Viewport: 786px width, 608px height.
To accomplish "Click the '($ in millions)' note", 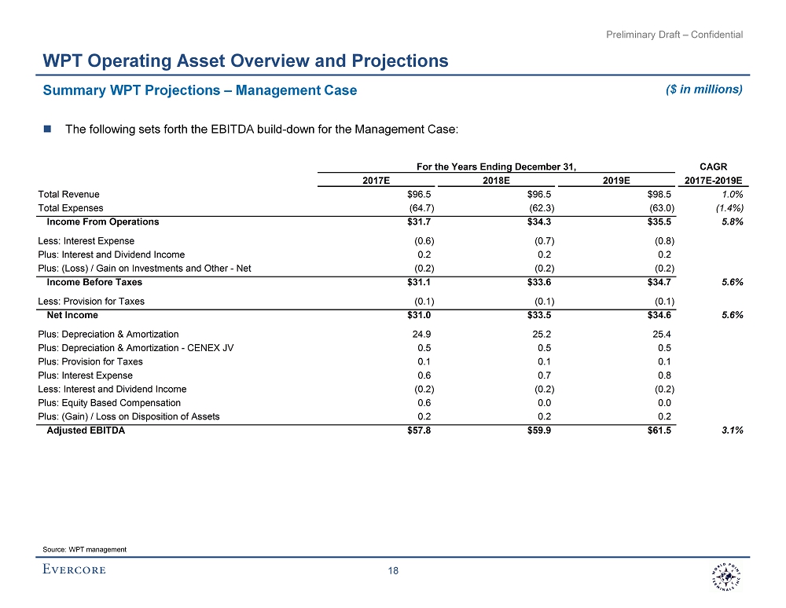I will [704, 89].
